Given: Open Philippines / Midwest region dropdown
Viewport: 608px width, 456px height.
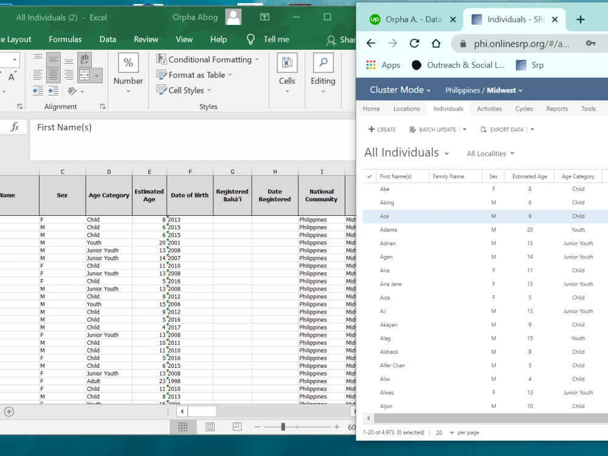Looking at the screenshot, I should pyautogui.click(x=483, y=91).
